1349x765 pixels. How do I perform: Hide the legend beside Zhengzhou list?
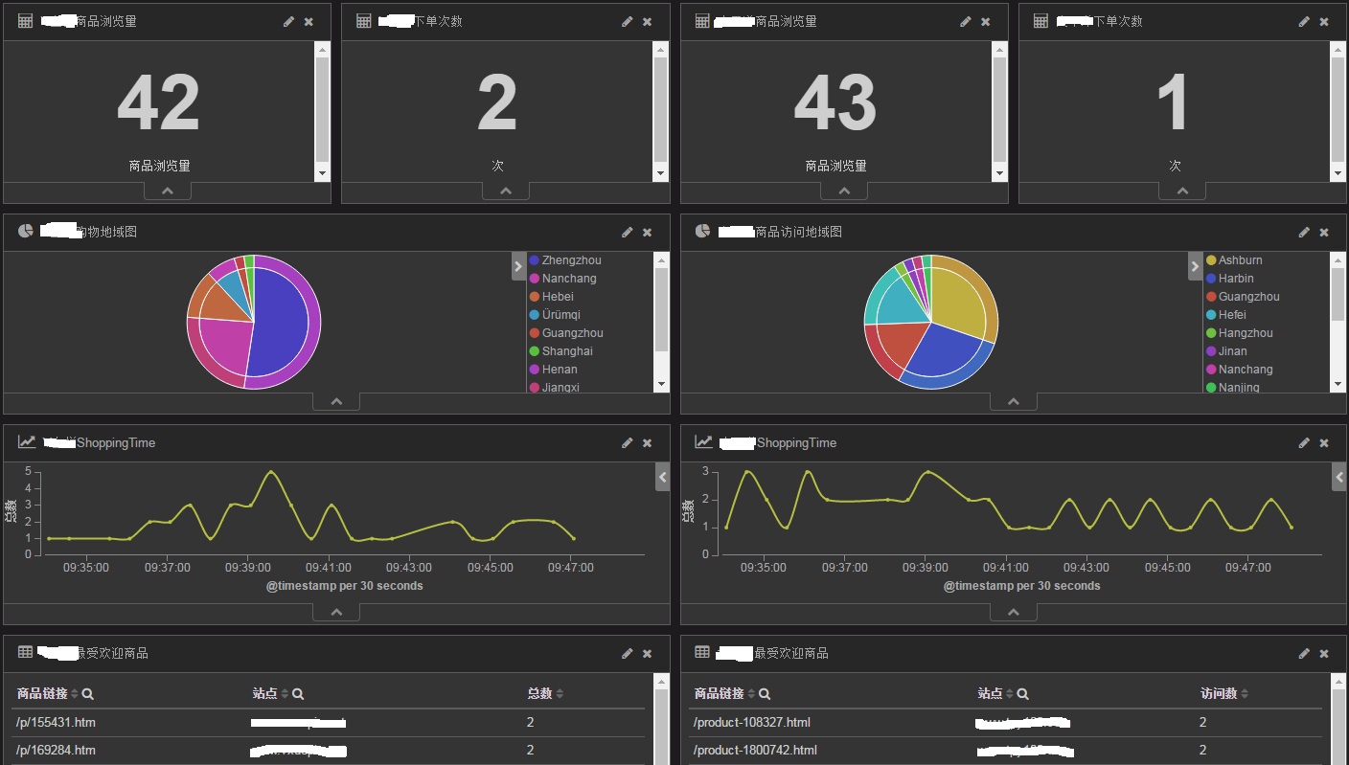pos(518,266)
